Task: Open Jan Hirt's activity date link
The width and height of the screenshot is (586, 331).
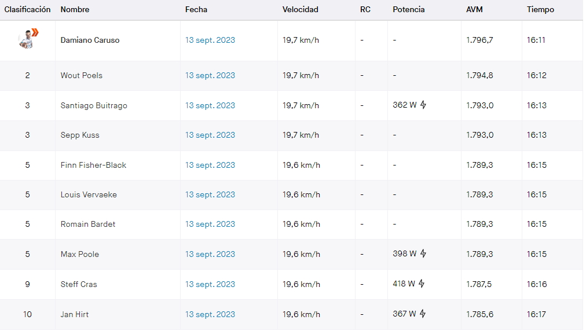Action: (210, 315)
